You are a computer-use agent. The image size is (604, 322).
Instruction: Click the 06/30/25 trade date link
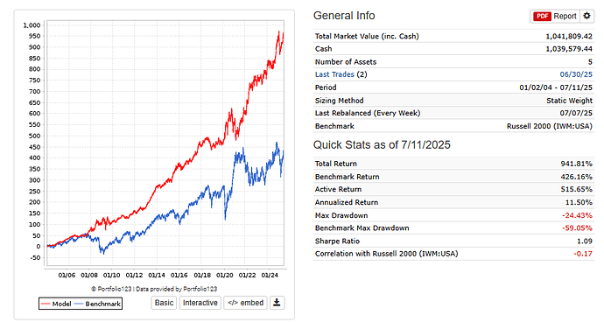(x=576, y=74)
